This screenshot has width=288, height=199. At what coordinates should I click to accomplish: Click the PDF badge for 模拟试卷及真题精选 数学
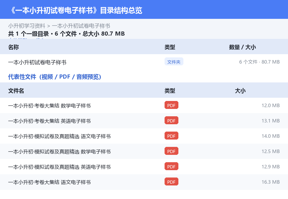coord(171,151)
